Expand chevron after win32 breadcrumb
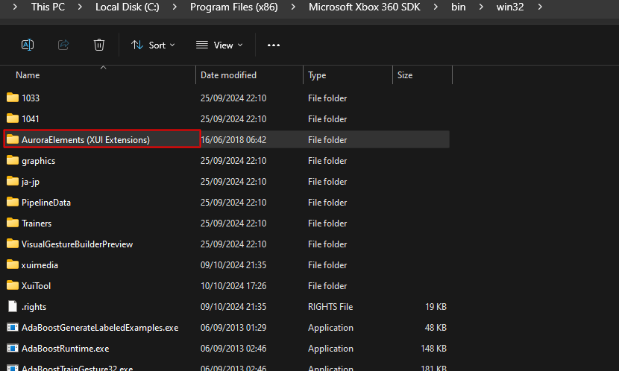The width and height of the screenshot is (619, 371). [540, 7]
